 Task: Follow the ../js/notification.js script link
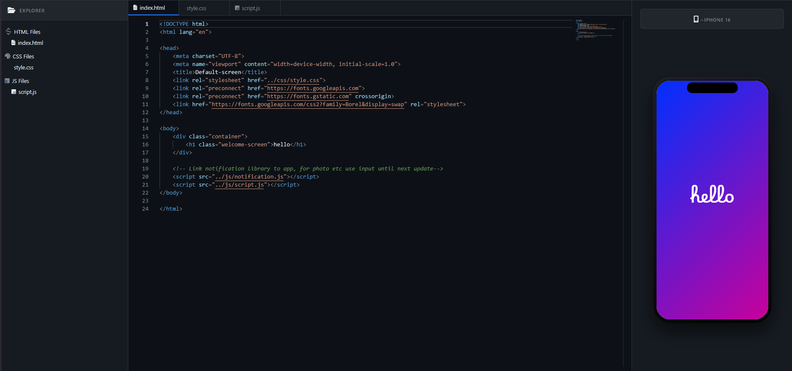(x=249, y=176)
